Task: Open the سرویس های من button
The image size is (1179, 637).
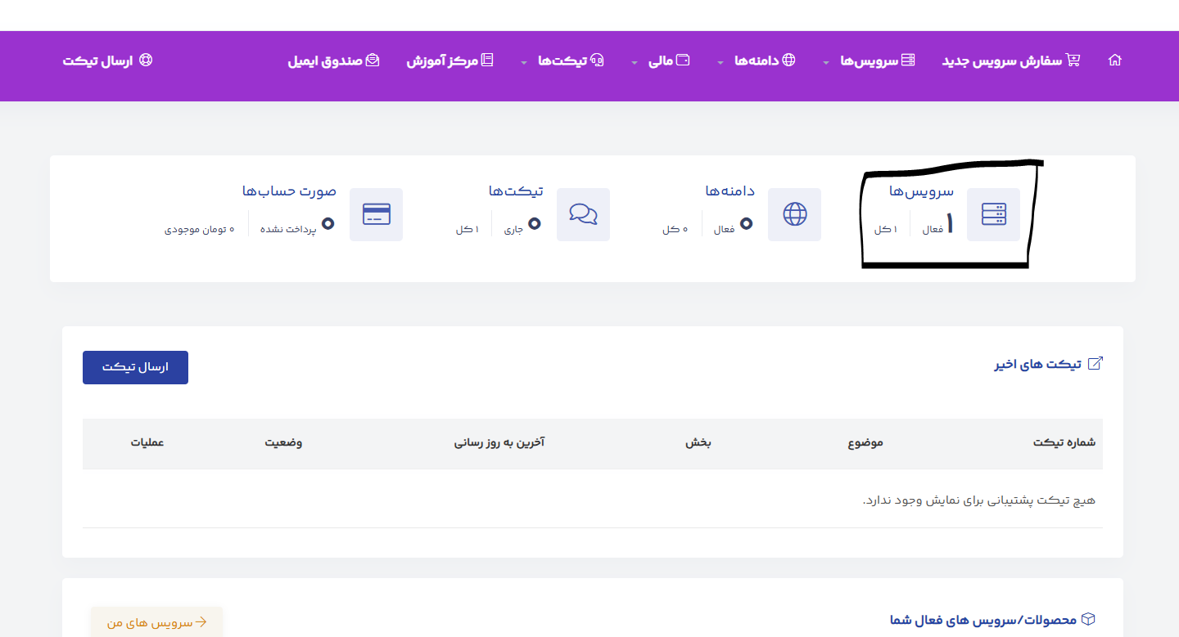Action: pos(156,622)
